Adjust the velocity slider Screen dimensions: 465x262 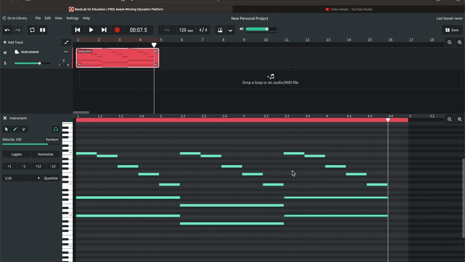click(31, 144)
